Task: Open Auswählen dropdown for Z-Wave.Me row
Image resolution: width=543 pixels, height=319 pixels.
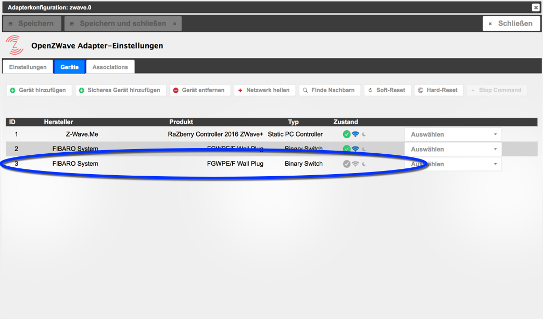Action: point(453,134)
